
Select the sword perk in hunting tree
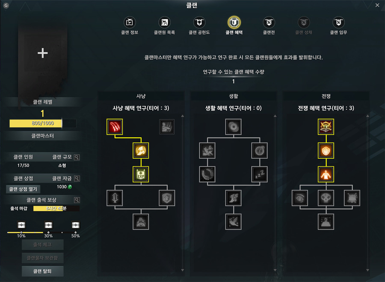(x=115, y=198)
